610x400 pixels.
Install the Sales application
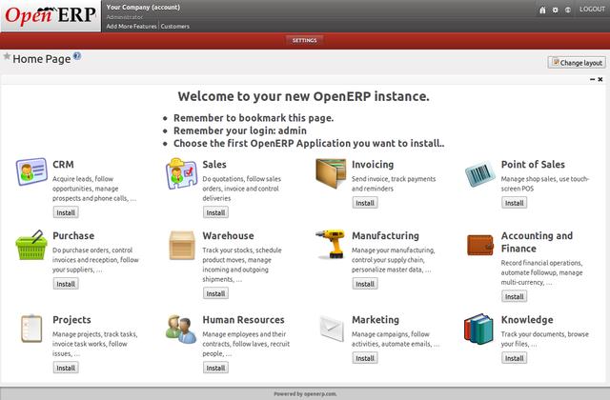tap(215, 212)
